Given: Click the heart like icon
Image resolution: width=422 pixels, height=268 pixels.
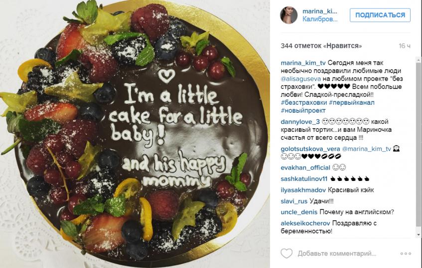Looking at the screenshot, I should click(x=286, y=253).
